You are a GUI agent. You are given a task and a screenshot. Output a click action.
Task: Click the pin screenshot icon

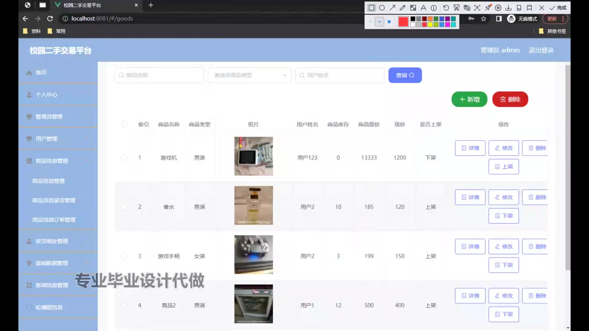pos(488,7)
